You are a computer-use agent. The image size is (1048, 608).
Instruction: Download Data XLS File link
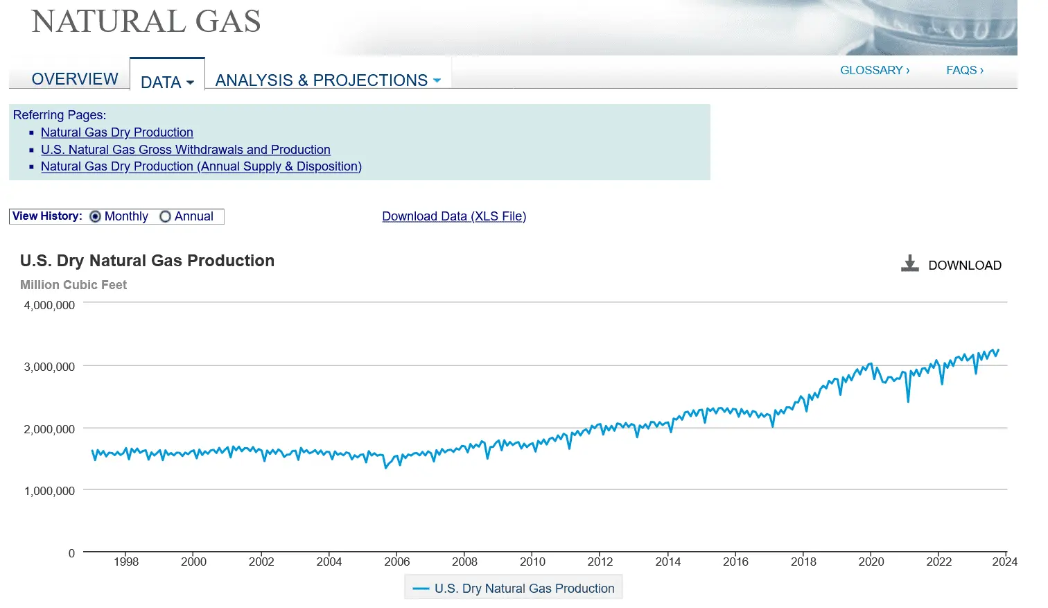pyautogui.click(x=454, y=216)
